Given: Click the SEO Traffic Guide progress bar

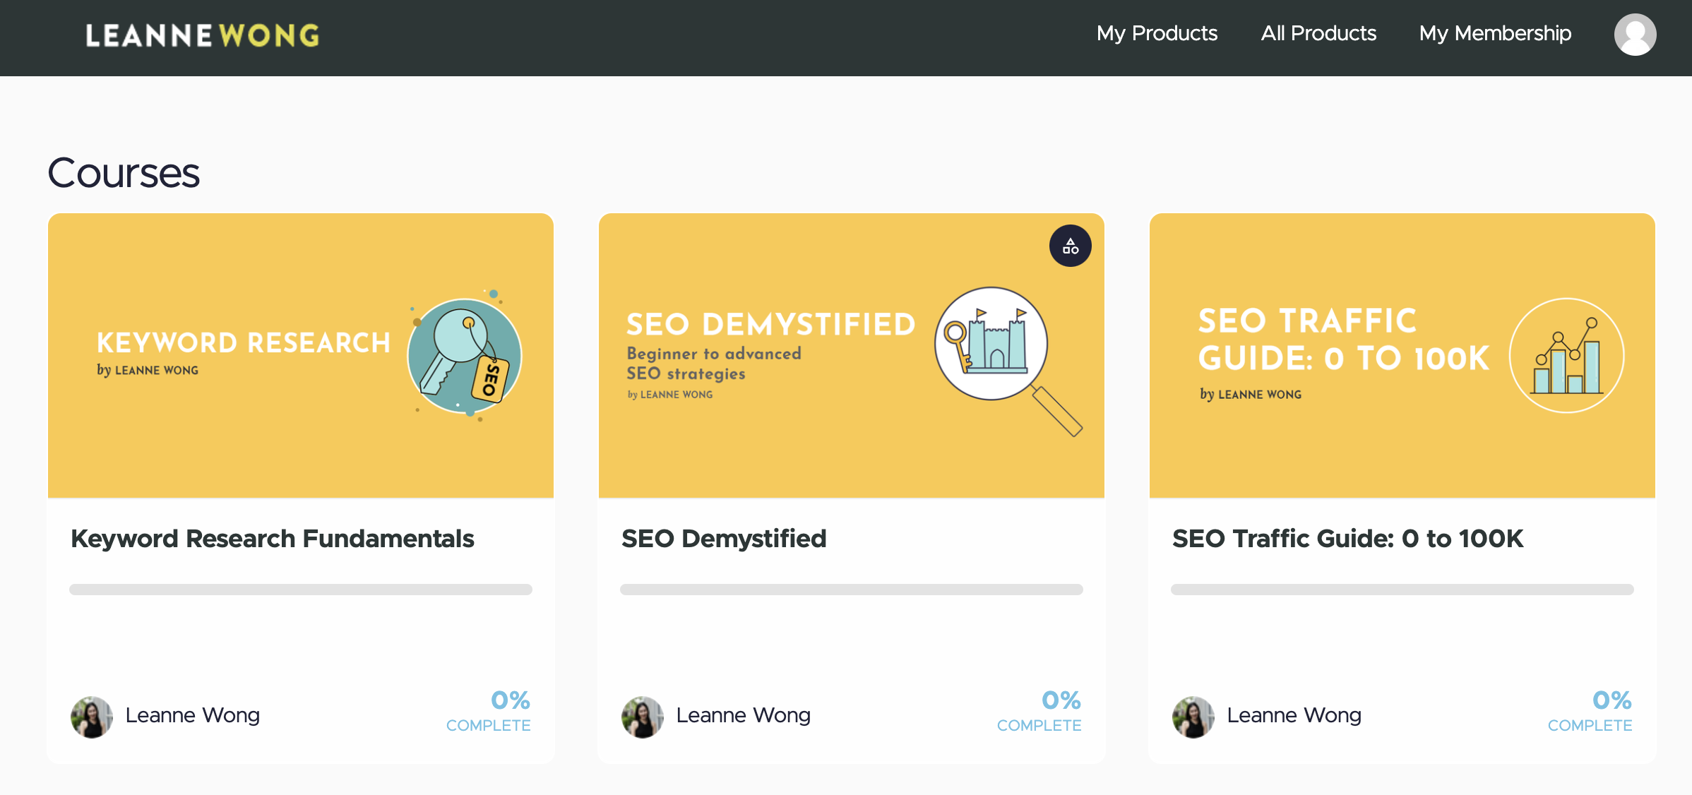Looking at the screenshot, I should (x=1402, y=590).
